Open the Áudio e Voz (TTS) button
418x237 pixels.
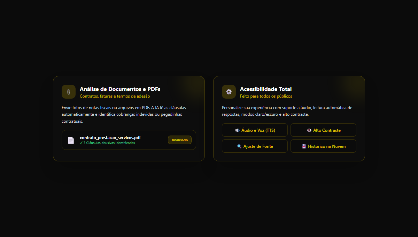point(255,130)
